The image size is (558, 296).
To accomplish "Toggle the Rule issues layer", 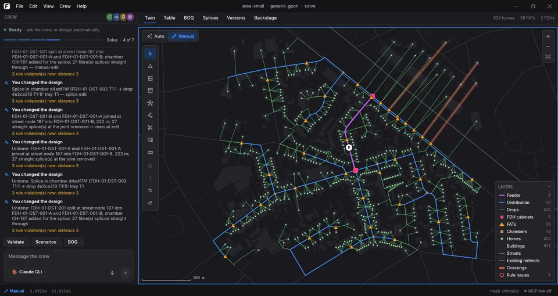I will pos(524,275).
